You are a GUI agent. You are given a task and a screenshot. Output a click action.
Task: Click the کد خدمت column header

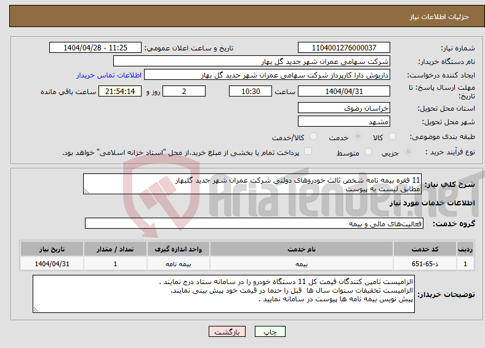pyautogui.click(x=425, y=249)
